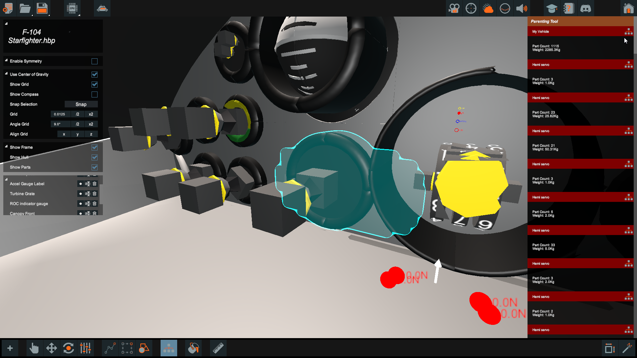Click the Grid value field 0.0125
Image resolution: width=637 pixels, height=358 pixels.
(x=60, y=114)
